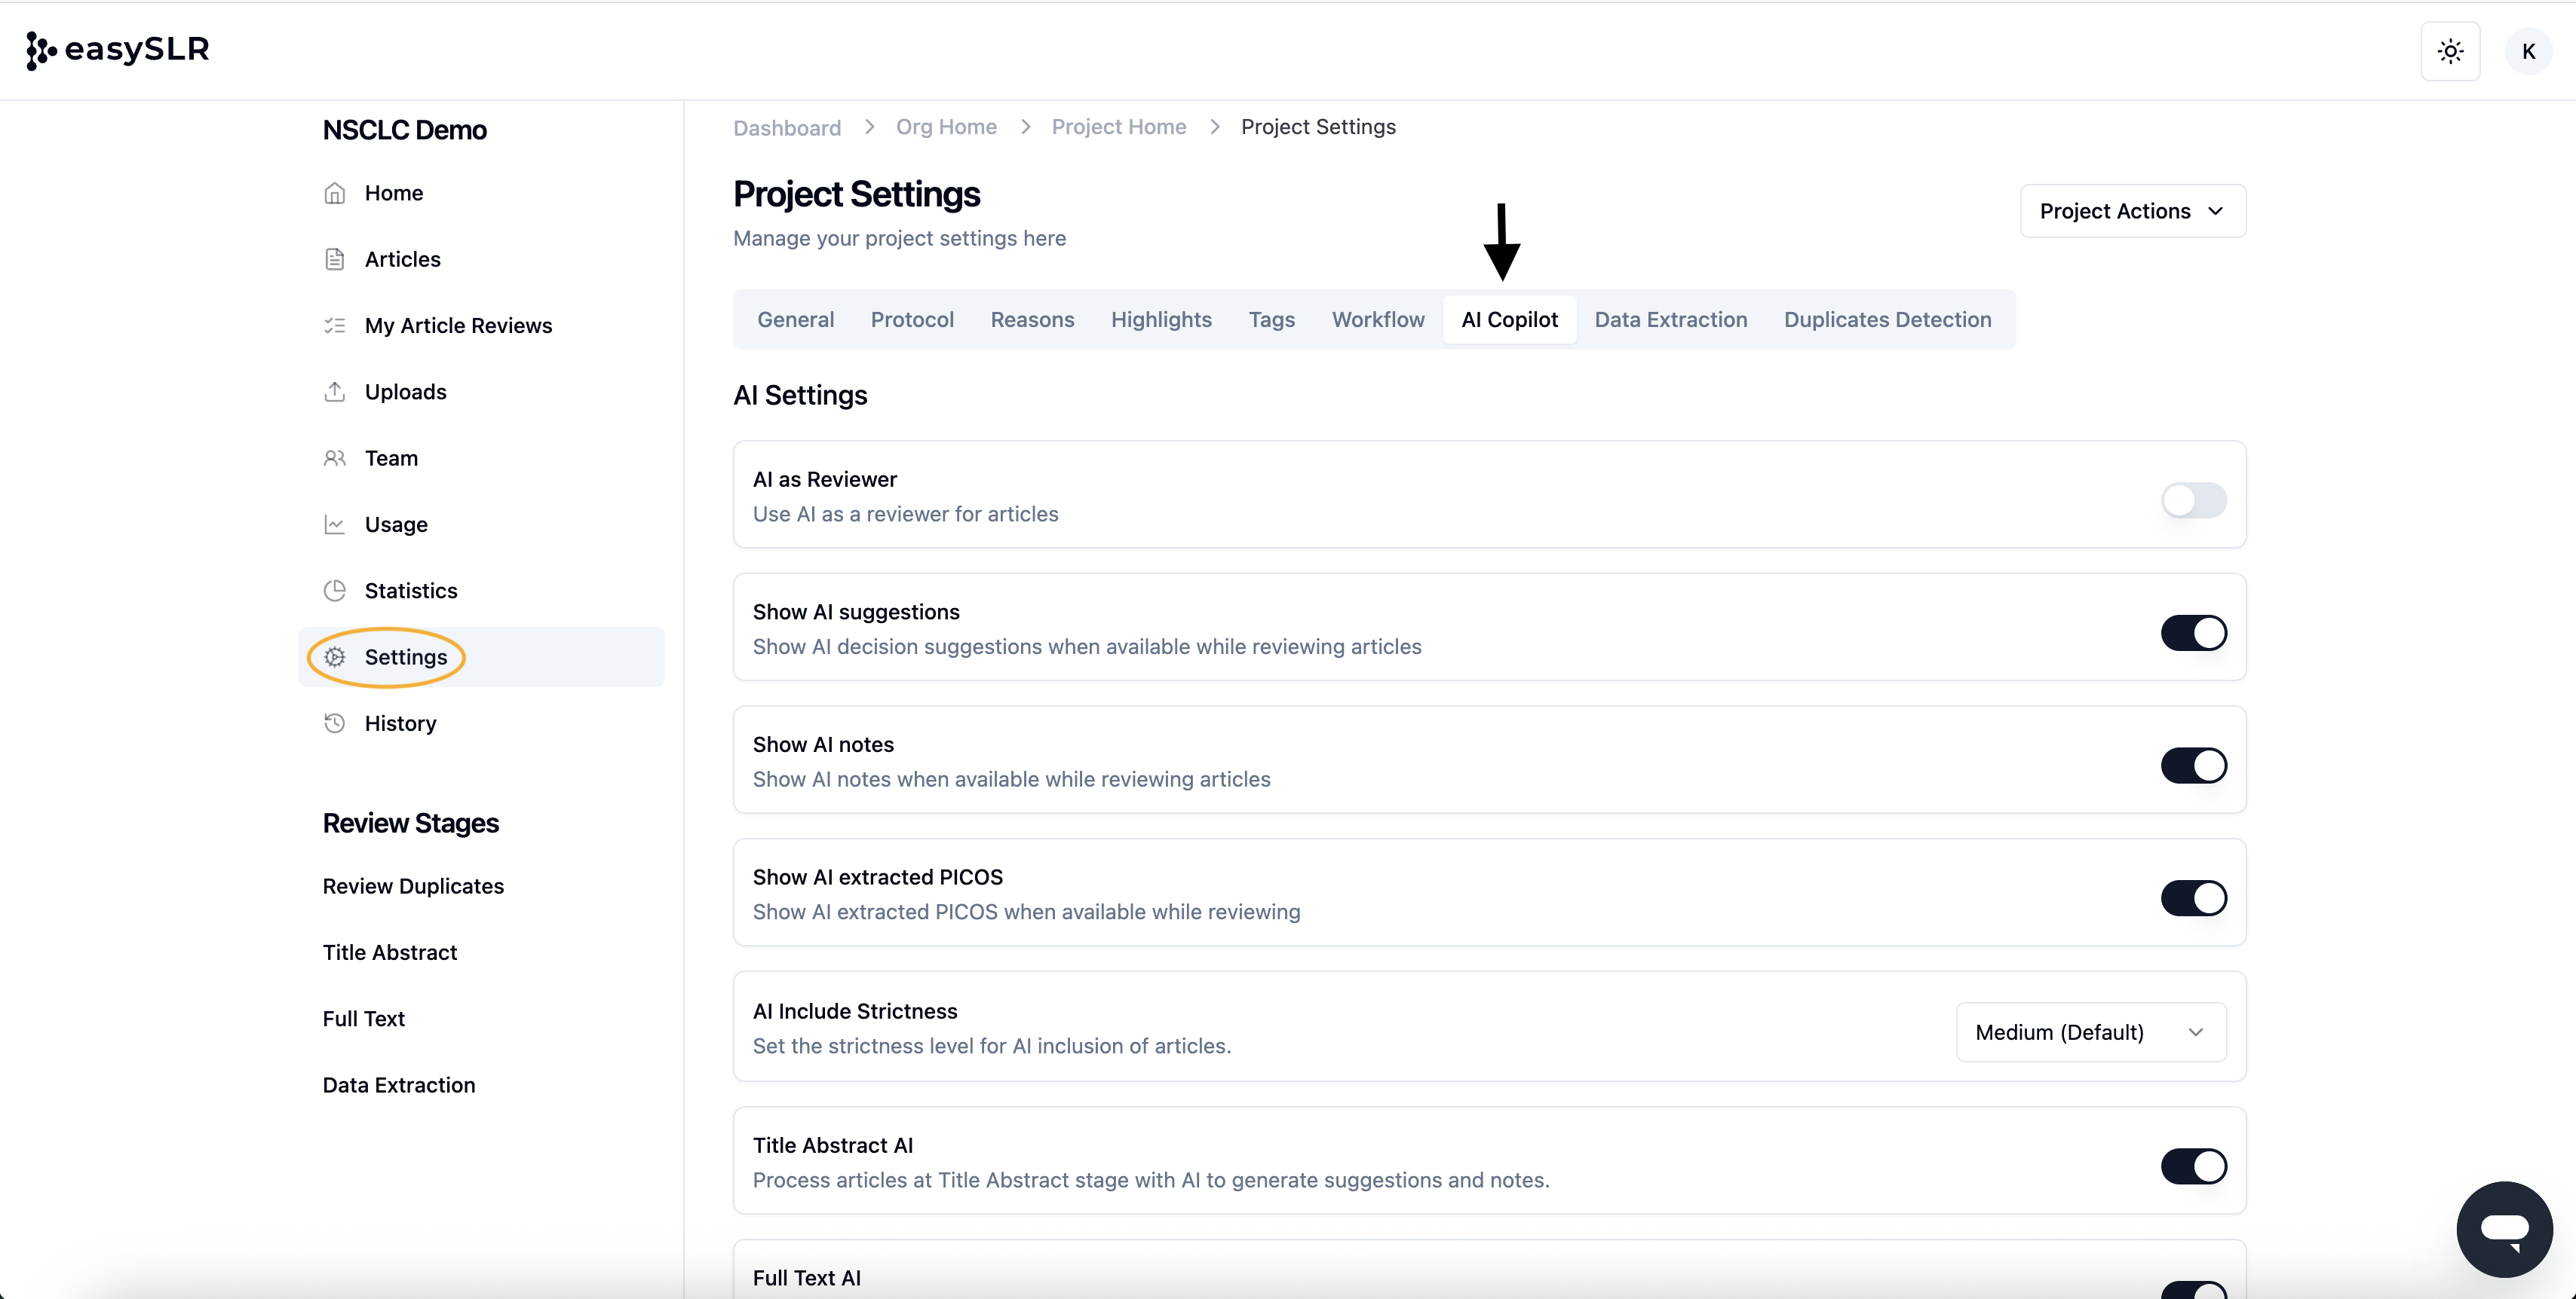Open Articles in the sidebar
Image resolution: width=2576 pixels, height=1299 pixels.
click(481, 258)
